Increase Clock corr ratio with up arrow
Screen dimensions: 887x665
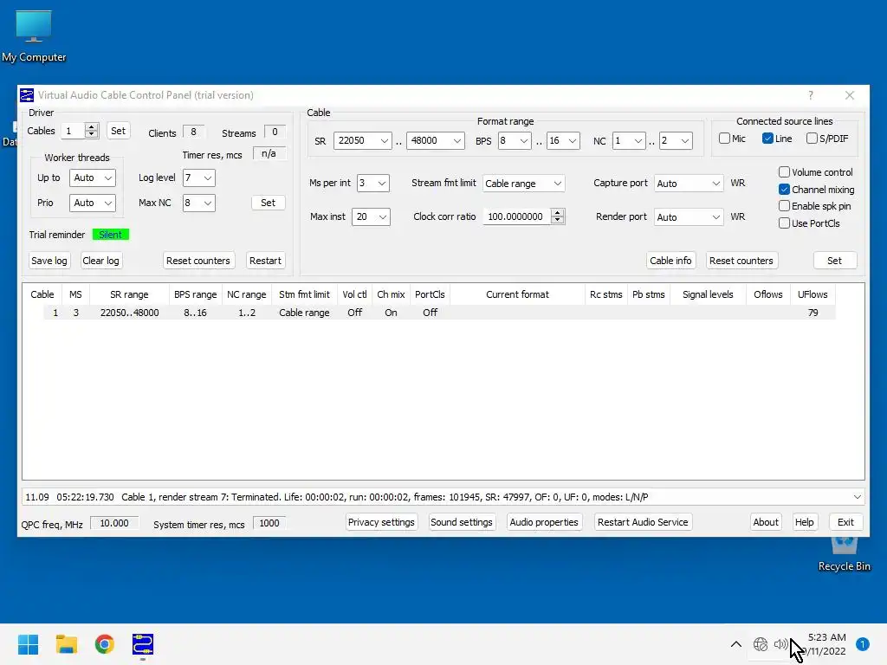click(x=558, y=213)
